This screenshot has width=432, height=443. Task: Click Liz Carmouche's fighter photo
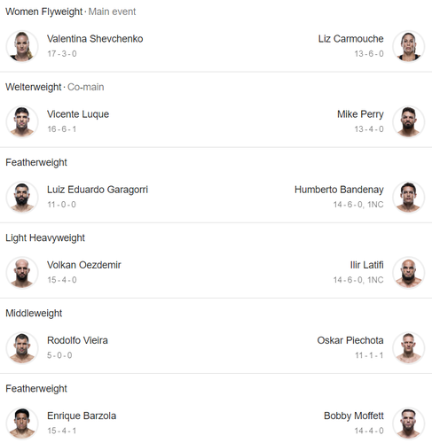point(408,46)
